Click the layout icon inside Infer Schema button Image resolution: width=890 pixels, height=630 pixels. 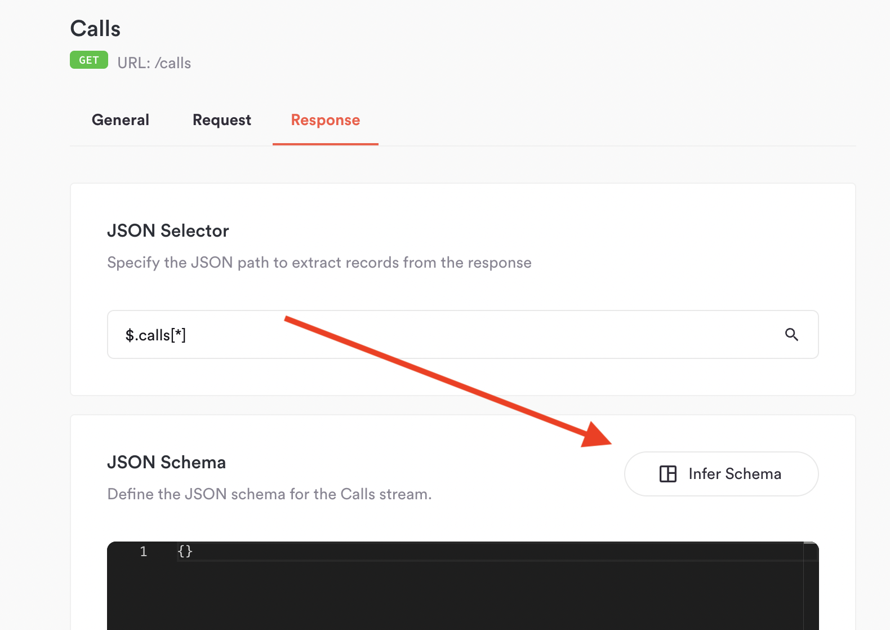point(668,474)
